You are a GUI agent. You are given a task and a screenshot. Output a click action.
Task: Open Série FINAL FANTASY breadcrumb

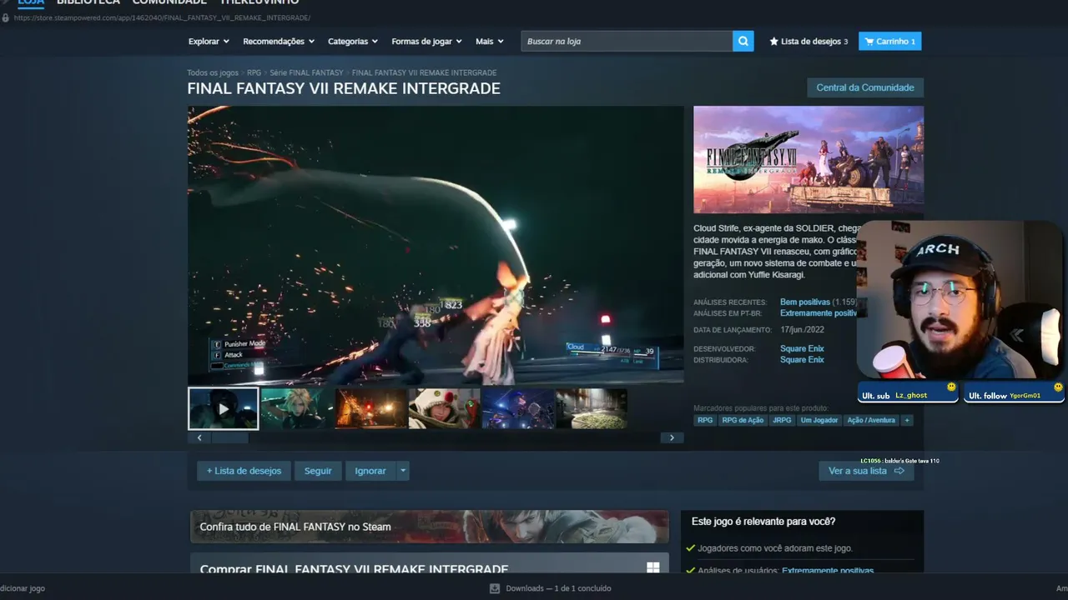click(x=306, y=73)
